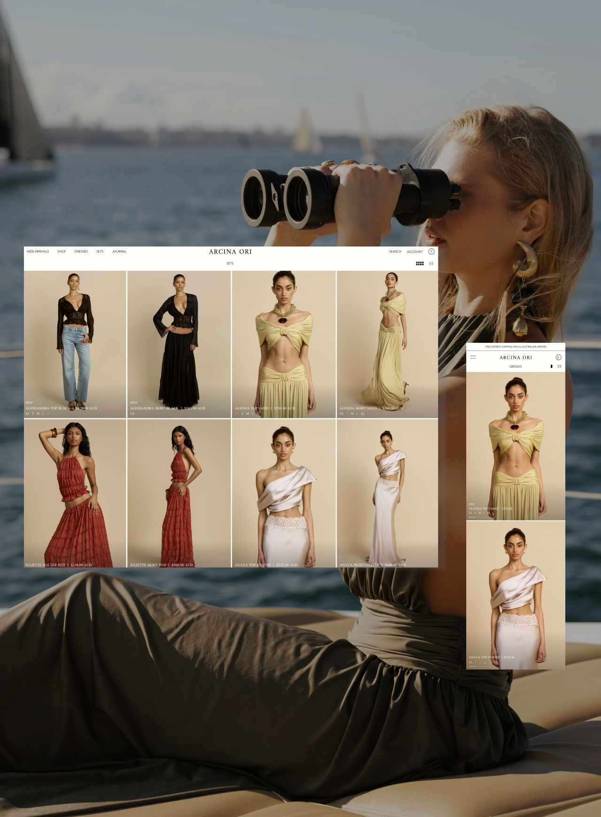This screenshot has height=817, width=601.
Task: Switch desktop view to two-column grid
Action: click(x=431, y=263)
